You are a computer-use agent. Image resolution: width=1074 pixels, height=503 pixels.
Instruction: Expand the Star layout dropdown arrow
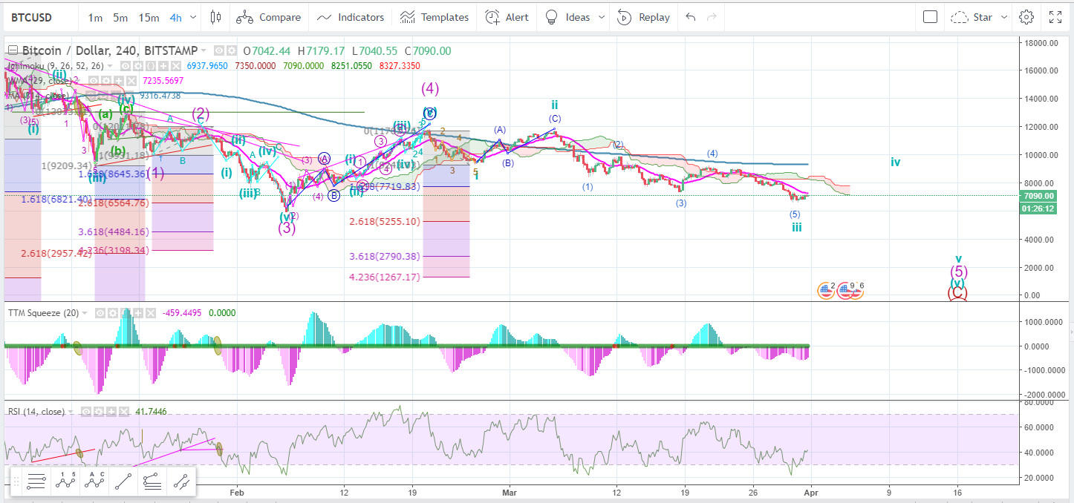1003,17
